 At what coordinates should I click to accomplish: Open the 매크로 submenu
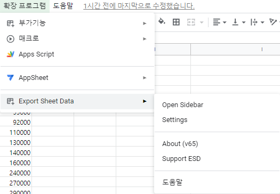(77, 39)
